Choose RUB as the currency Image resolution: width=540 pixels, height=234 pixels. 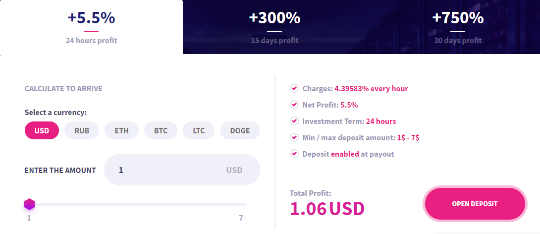pos(82,131)
